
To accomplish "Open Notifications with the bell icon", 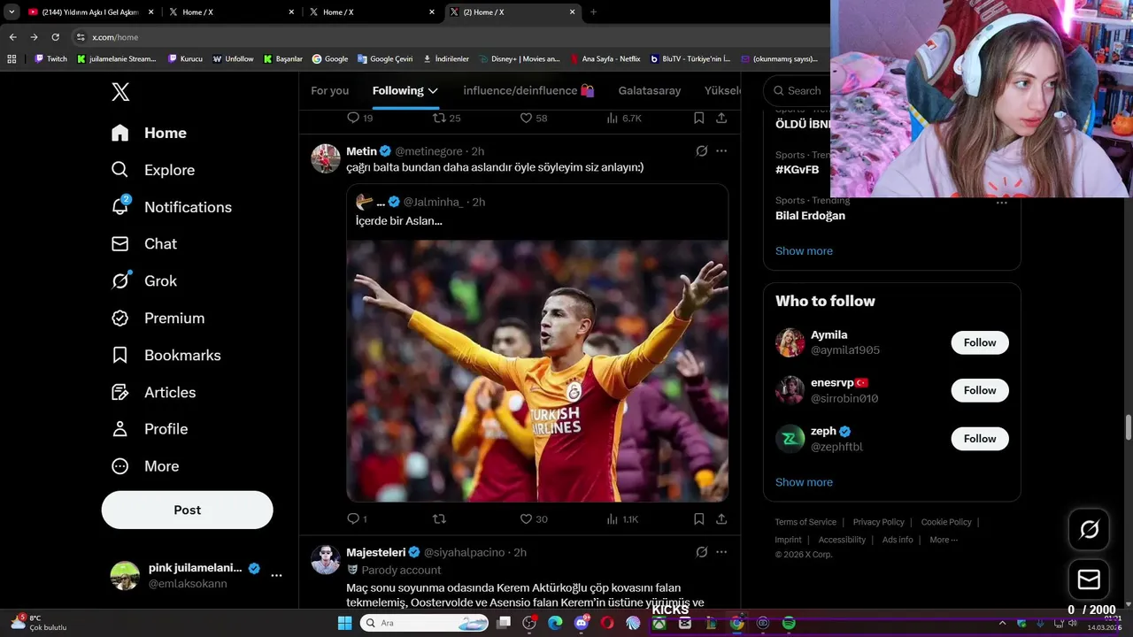I will (x=171, y=207).
